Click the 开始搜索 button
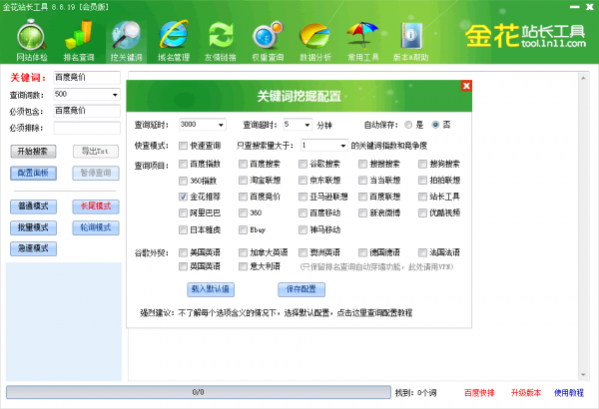The image size is (599, 409). [33, 152]
